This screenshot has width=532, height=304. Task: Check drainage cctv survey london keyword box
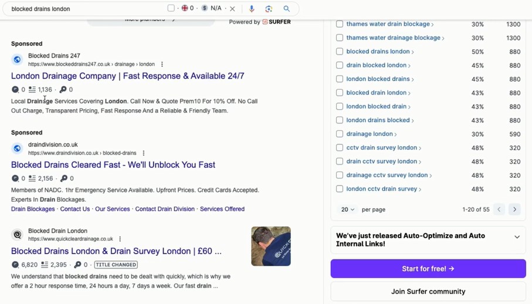(339, 175)
